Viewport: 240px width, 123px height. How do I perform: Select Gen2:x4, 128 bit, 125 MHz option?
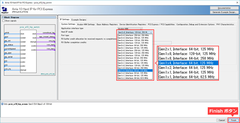pos(135,55)
